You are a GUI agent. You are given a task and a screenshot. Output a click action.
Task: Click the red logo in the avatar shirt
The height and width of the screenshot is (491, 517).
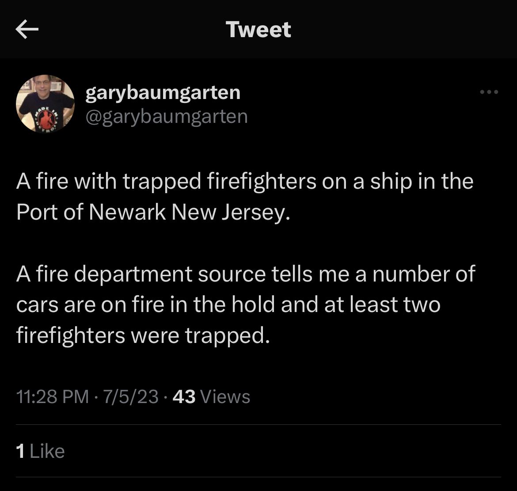[x=44, y=118]
